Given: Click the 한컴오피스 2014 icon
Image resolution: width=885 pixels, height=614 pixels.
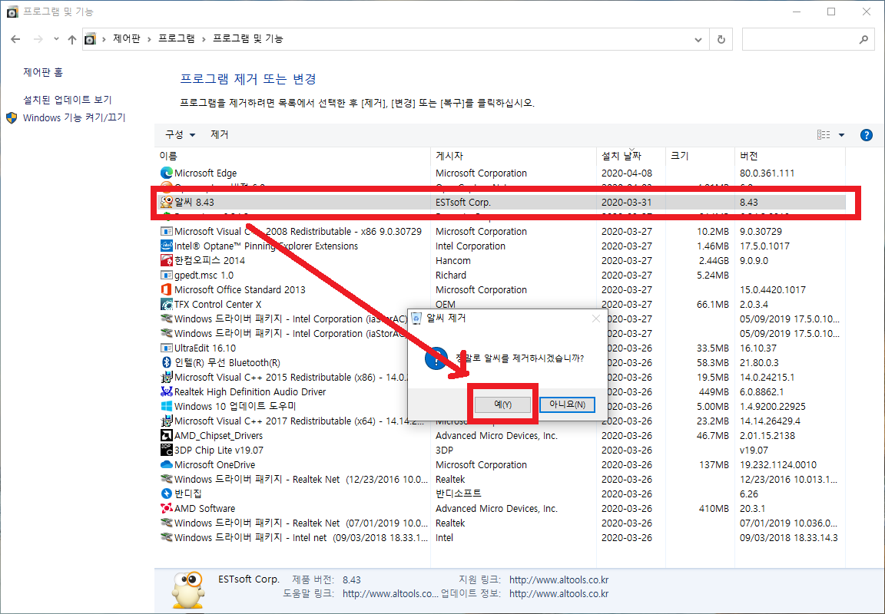Looking at the screenshot, I should 166,260.
